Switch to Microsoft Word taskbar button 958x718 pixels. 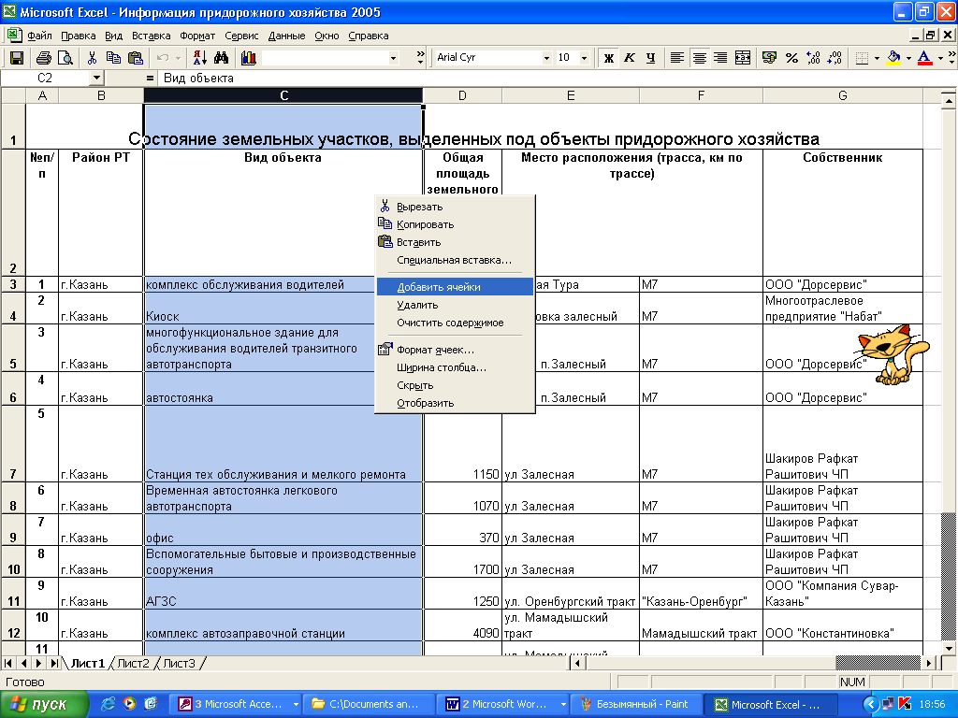[503, 704]
